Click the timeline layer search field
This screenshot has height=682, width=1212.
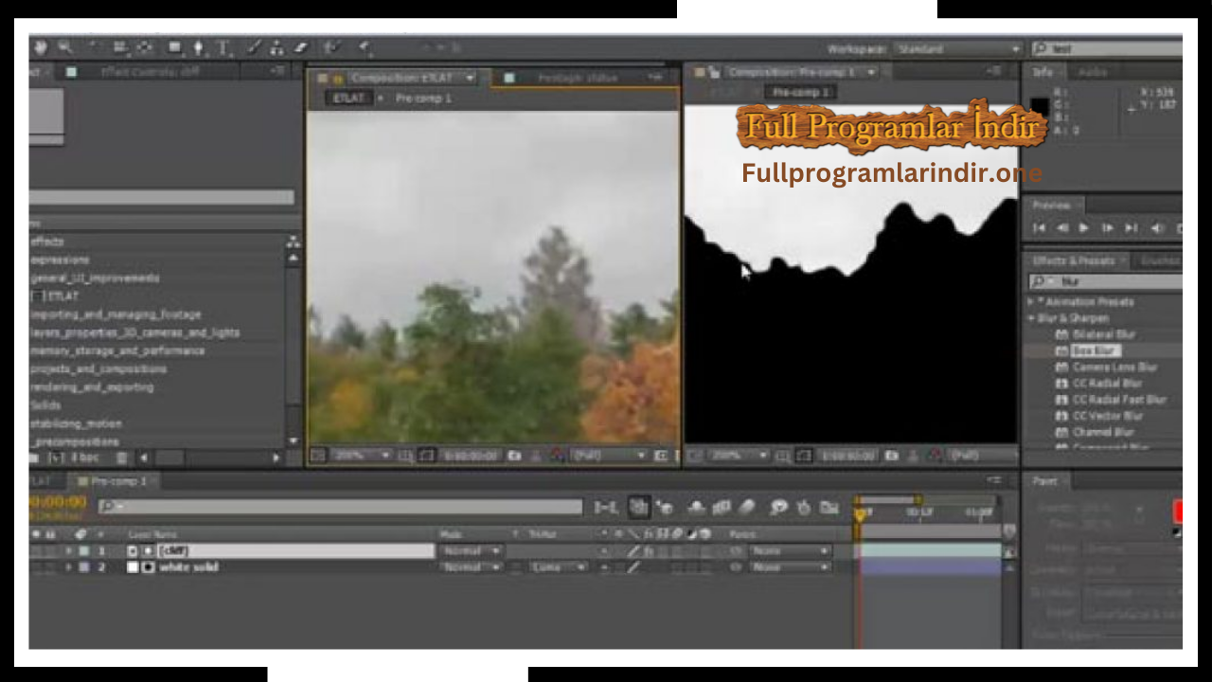(x=341, y=508)
